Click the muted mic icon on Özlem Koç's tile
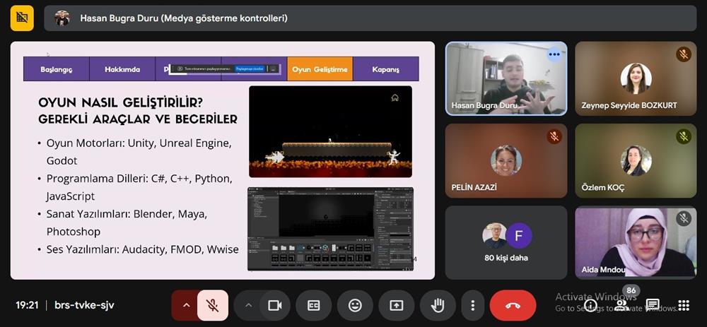The image size is (707, 327). pos(684,136)
